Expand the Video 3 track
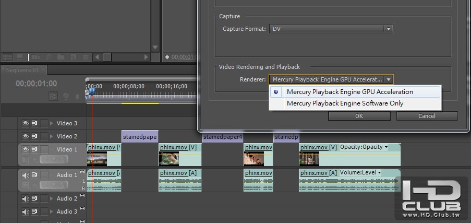This screenshot has height=223, width=471. (x=51, y=123)
